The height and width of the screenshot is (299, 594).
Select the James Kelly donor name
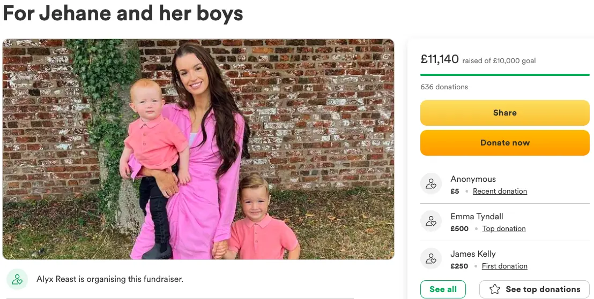click(x=473, y=254)
